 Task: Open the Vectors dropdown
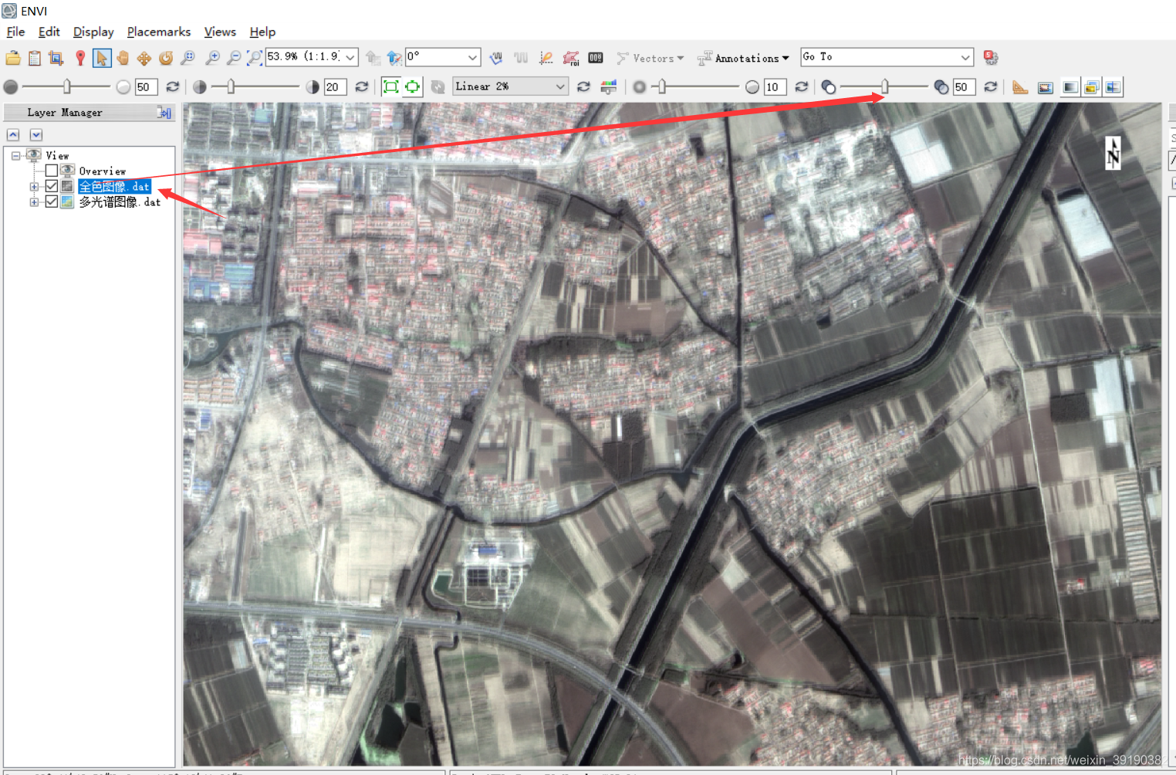click(651, 58)
